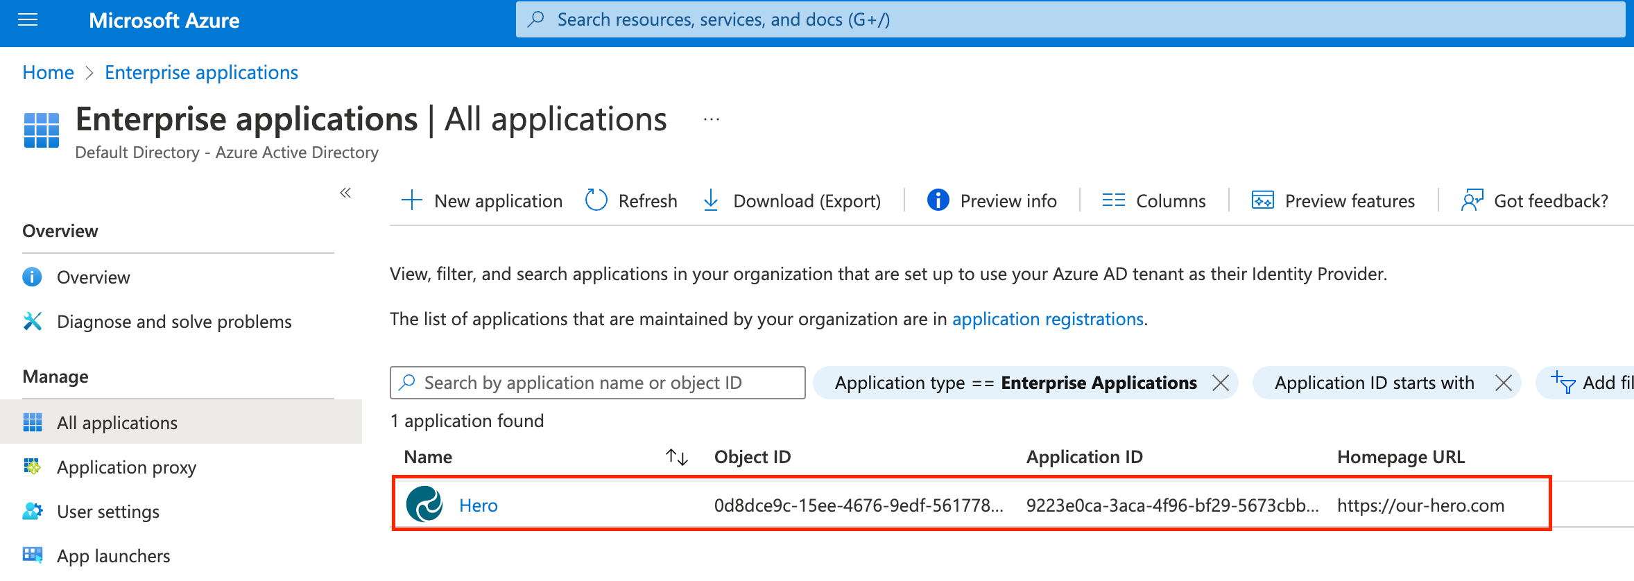Select Hero Application ID 9223e0ca cell
Image resolution: width=1634 pixels, height=581 pixels.
tap(1173, 505)
